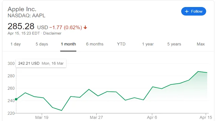Click the 242.21 USD tooltip box
Image resolution: width=216 pixels, height=121 pixels.
pyautogui.click(x=41, y=64)
